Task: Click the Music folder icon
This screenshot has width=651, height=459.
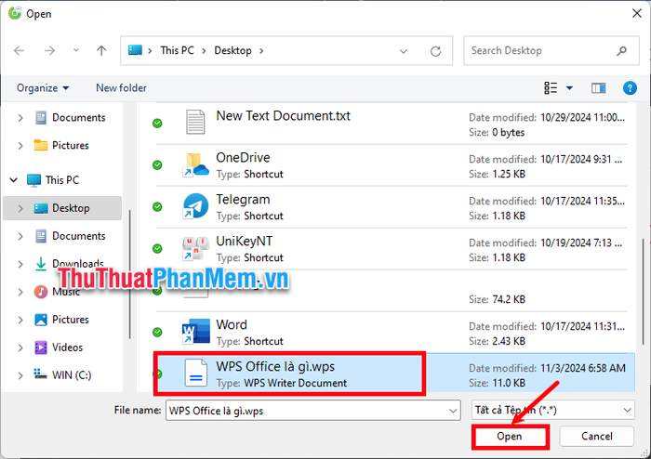Action: (41, 292)
